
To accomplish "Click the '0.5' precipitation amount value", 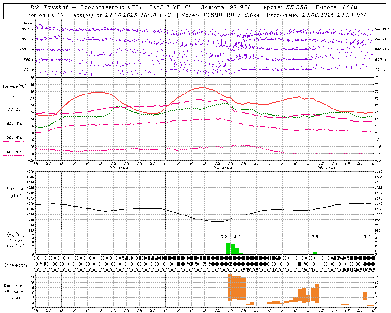I will 315,237.
